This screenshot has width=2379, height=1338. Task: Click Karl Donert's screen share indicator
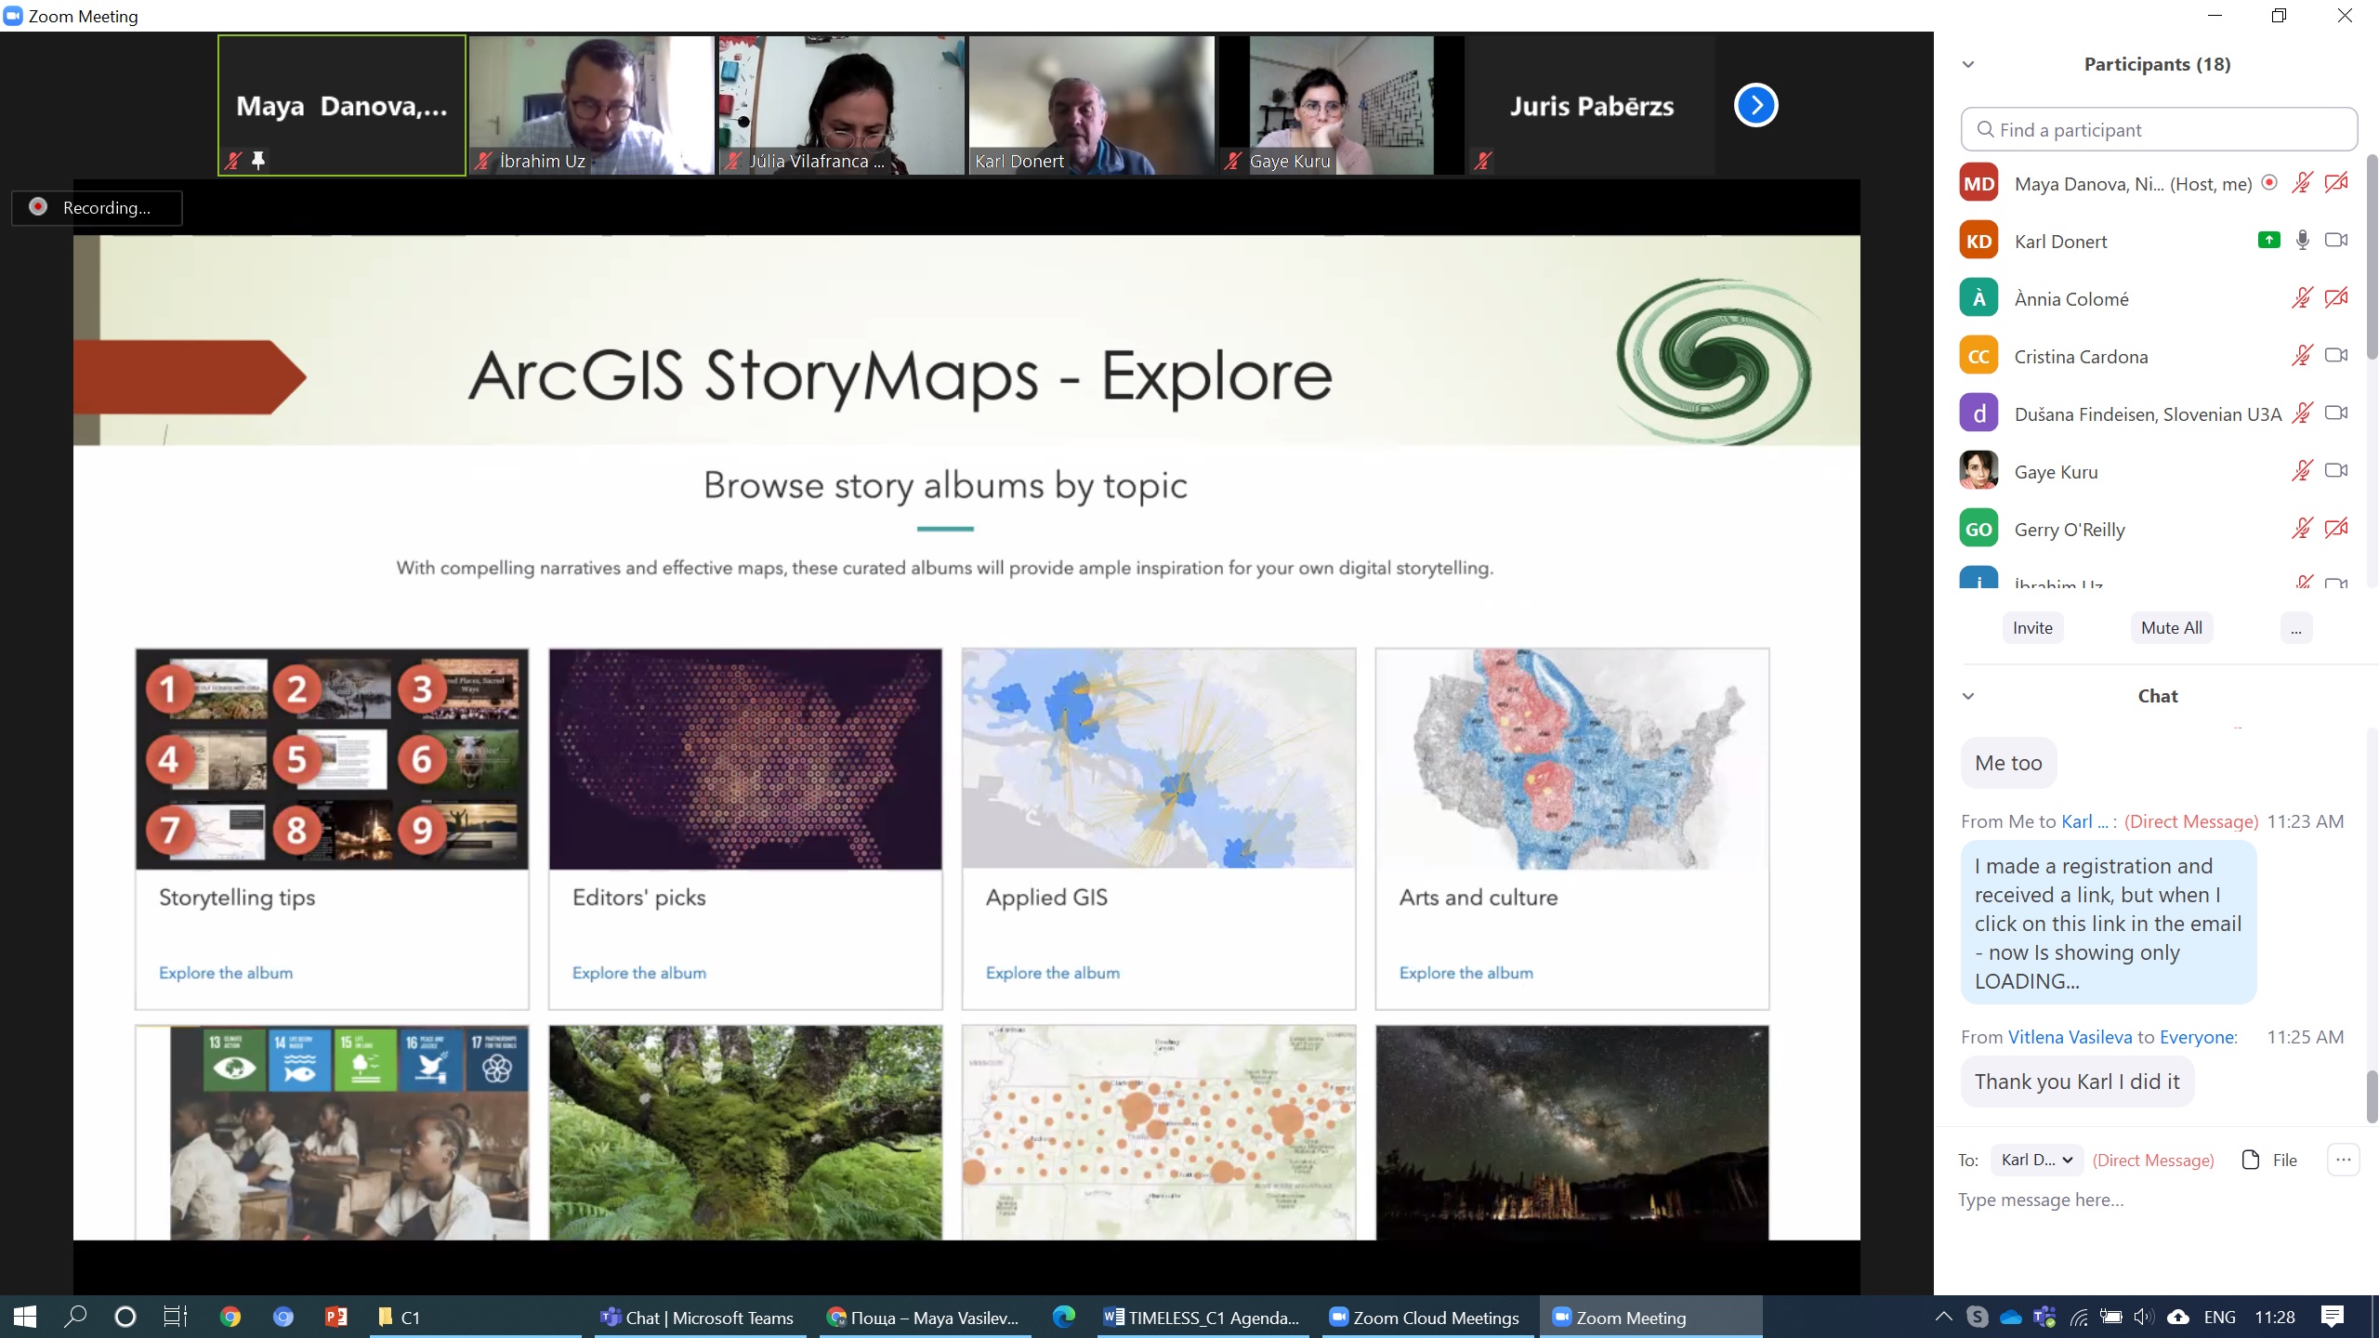(2268, 241)
